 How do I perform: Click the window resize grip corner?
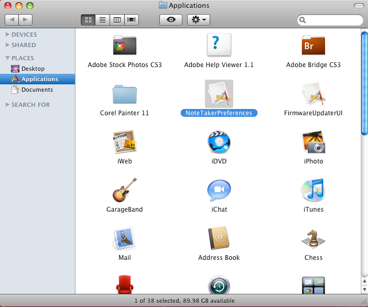coord(364,303)
